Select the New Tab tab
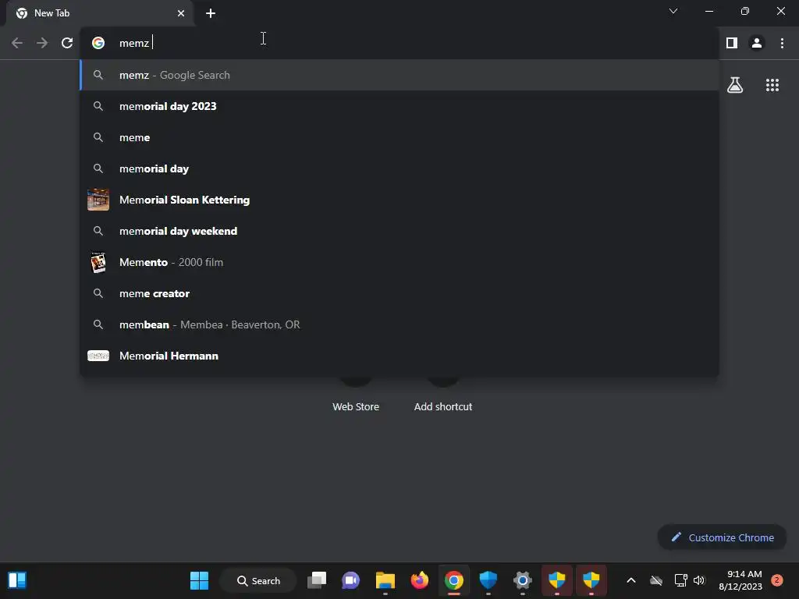Screen dimensions: 799x599 point(99,13)
